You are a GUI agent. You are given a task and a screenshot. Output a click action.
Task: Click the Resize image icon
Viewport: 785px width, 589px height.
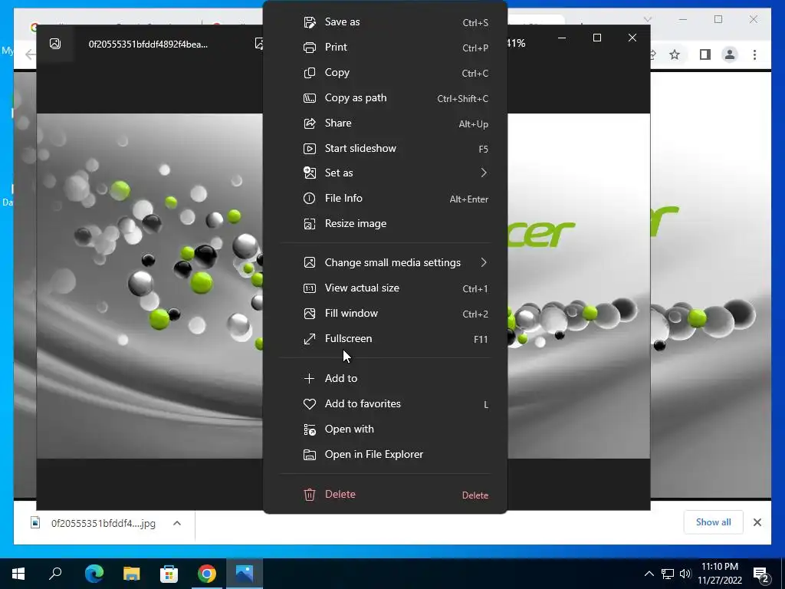(310, 224)
